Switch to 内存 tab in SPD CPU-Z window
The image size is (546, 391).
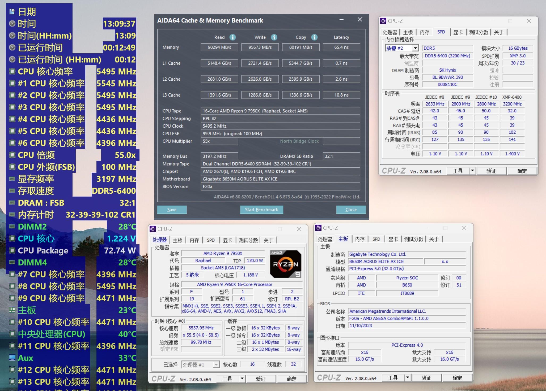pos(425,32)
